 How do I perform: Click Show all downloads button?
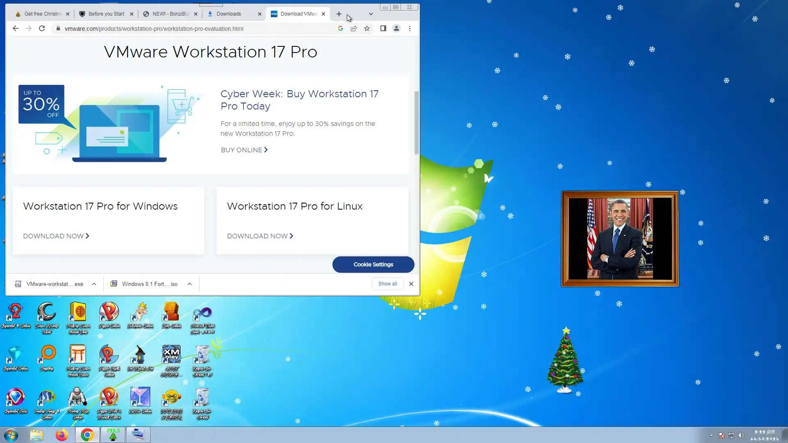point(387,284)
